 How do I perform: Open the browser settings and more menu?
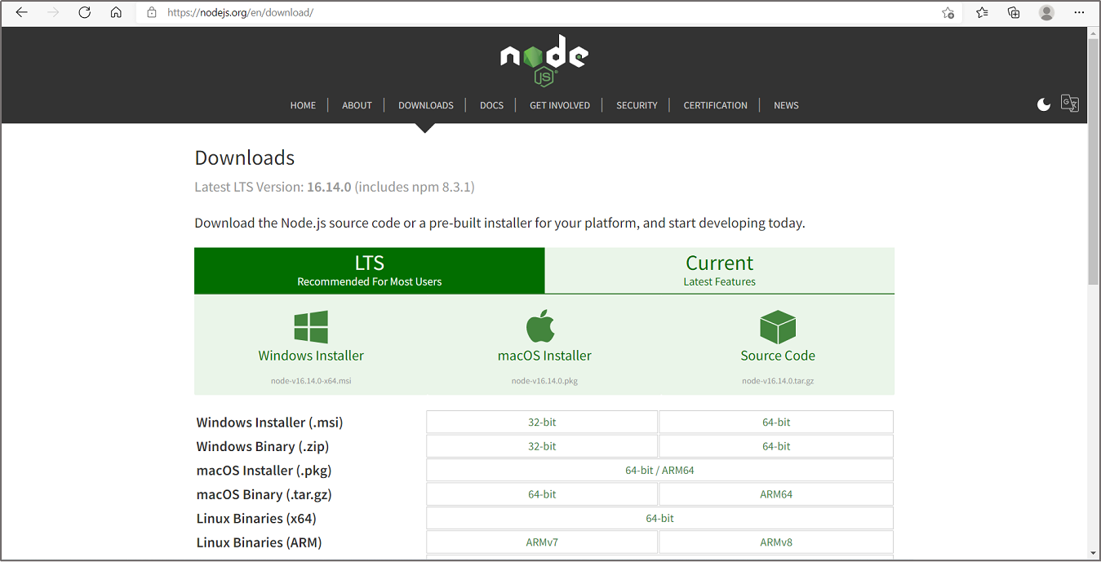tap(1080, 13)
